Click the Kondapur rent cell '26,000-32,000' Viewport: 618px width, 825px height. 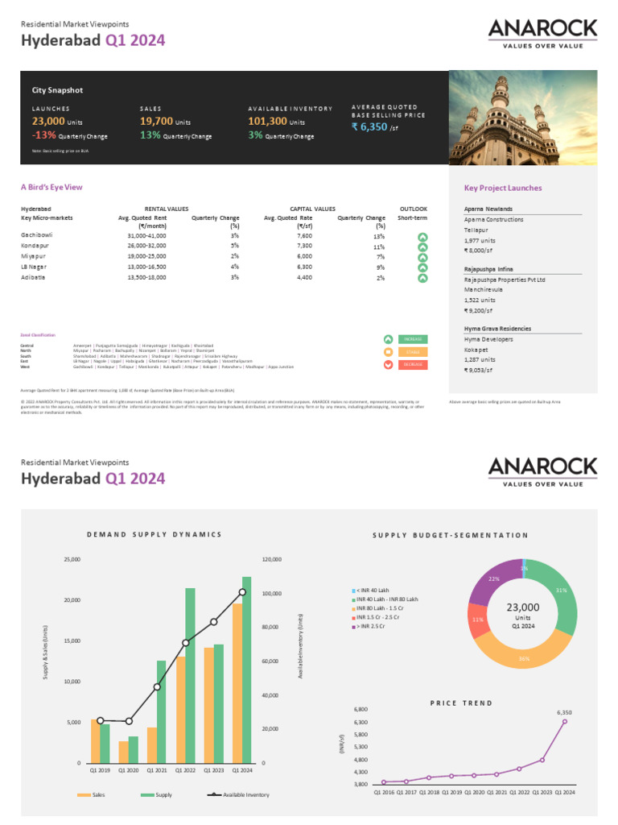click(x=146, y=247)
